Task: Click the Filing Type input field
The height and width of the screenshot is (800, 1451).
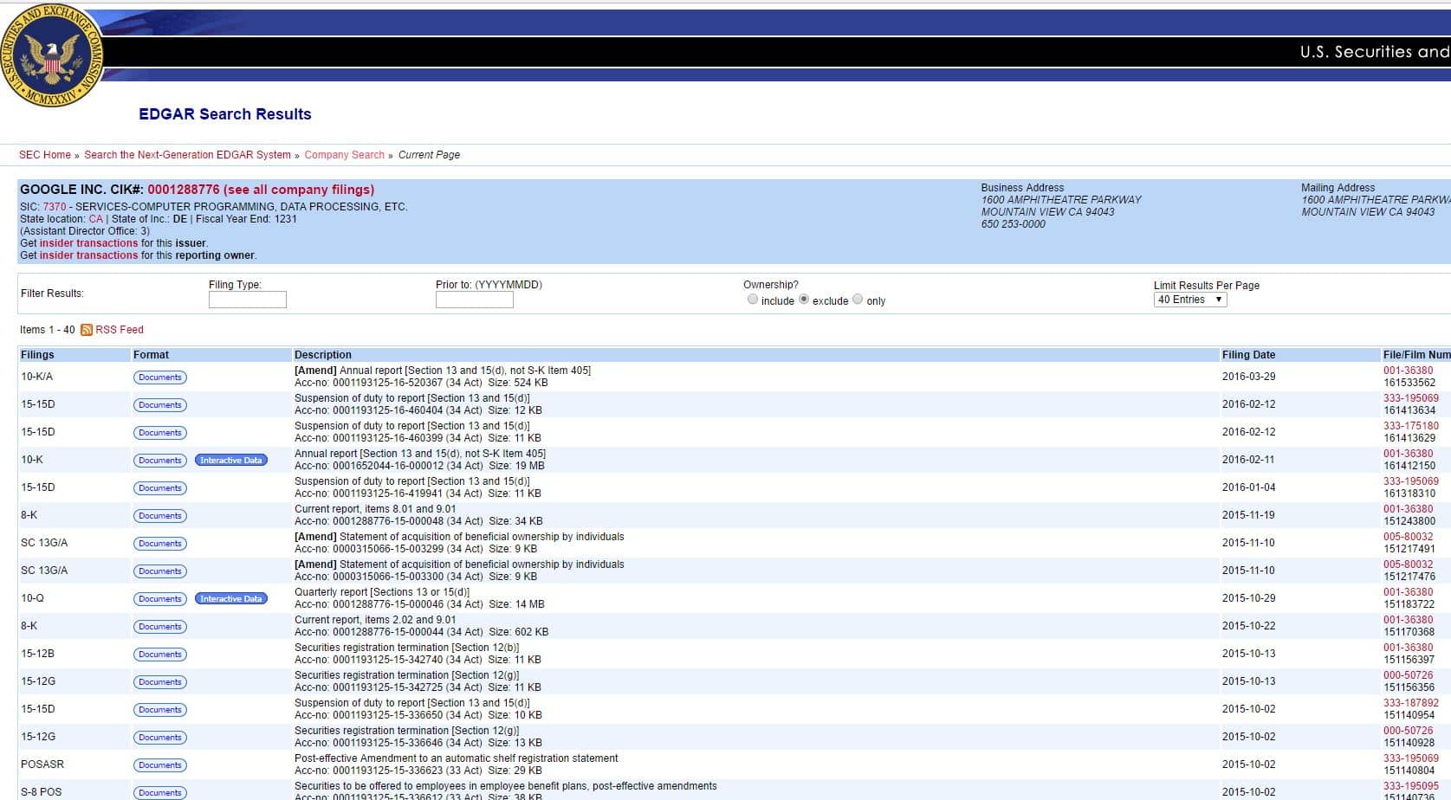Action: tap(247, 300)
